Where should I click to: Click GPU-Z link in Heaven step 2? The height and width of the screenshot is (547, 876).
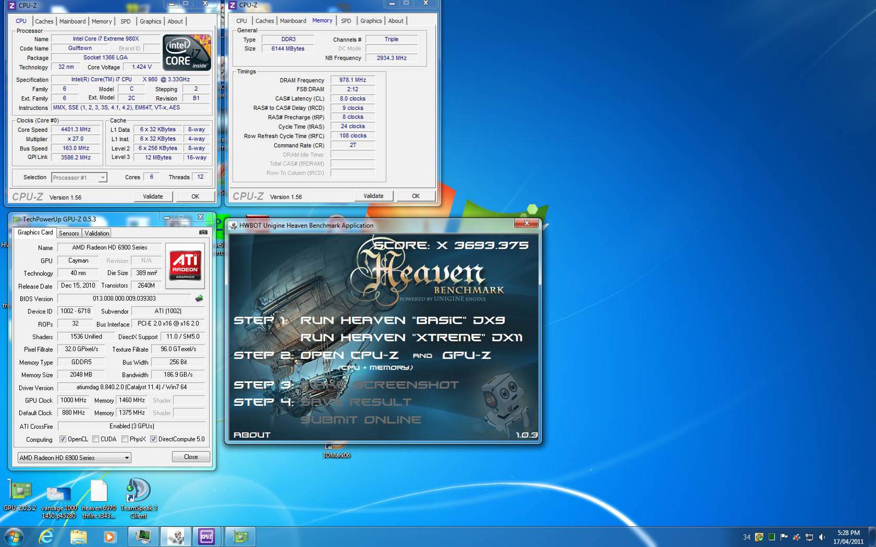pos(466,355)
